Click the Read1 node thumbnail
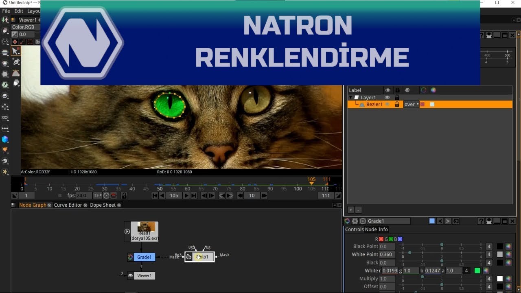 click(146, 226)
